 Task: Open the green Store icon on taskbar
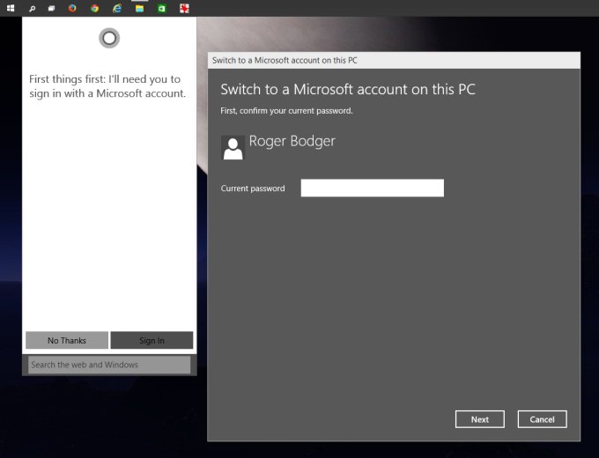pyautogui.click(x=161, y=9)
